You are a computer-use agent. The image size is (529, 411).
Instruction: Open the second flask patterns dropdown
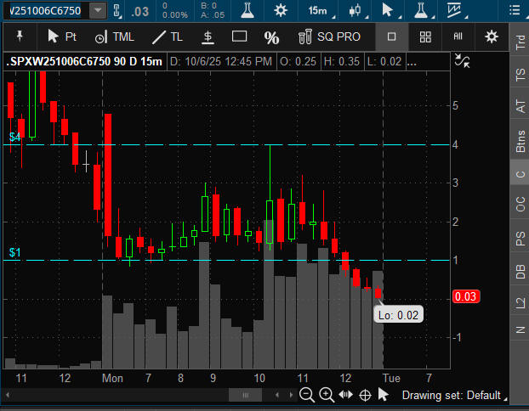coord(424,10)
